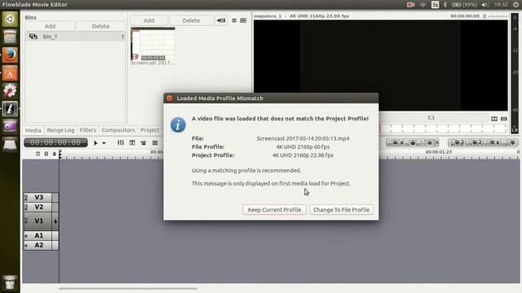Switch media panel to single-column view icon
Viewport: 522px width, 293px height.
(234, 20)
